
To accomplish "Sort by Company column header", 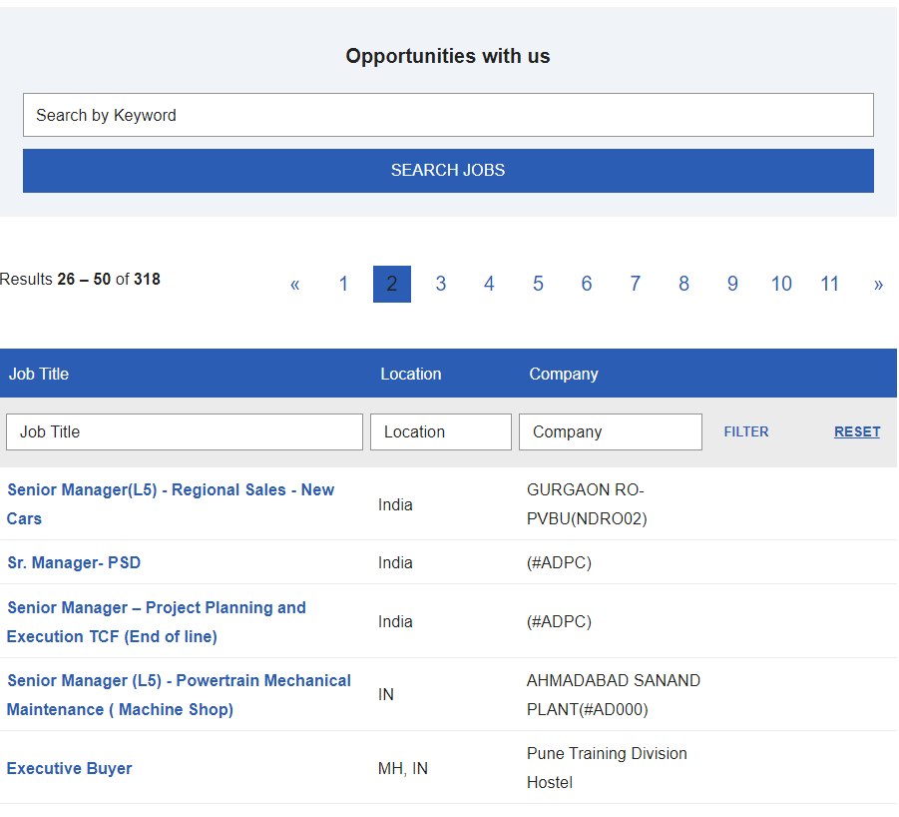I will click(x=563, y=375).
